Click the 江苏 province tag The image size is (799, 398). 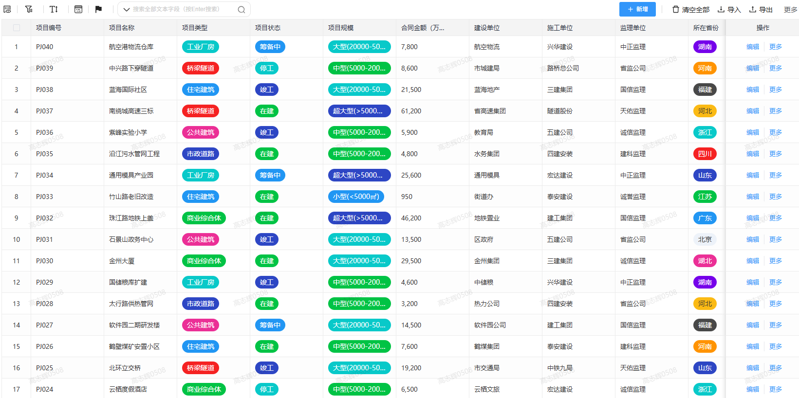tap(705, 197)
